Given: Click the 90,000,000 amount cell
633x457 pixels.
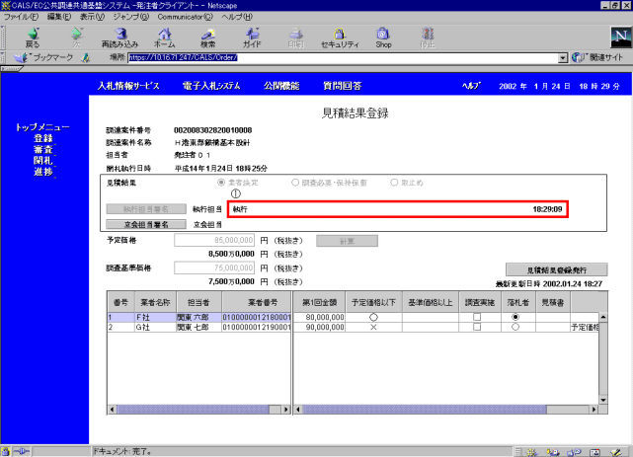Looking at the screenshot, I should 319,327.
